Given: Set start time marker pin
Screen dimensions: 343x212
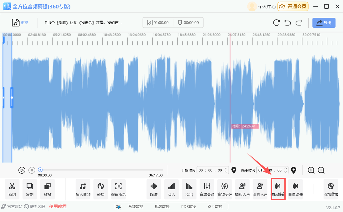Looking at the screenshot, I should coord(234,170).
